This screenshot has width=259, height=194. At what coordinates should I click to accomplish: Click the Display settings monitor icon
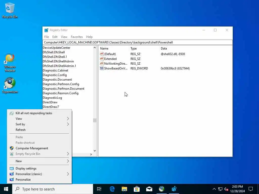pos(12,168)
